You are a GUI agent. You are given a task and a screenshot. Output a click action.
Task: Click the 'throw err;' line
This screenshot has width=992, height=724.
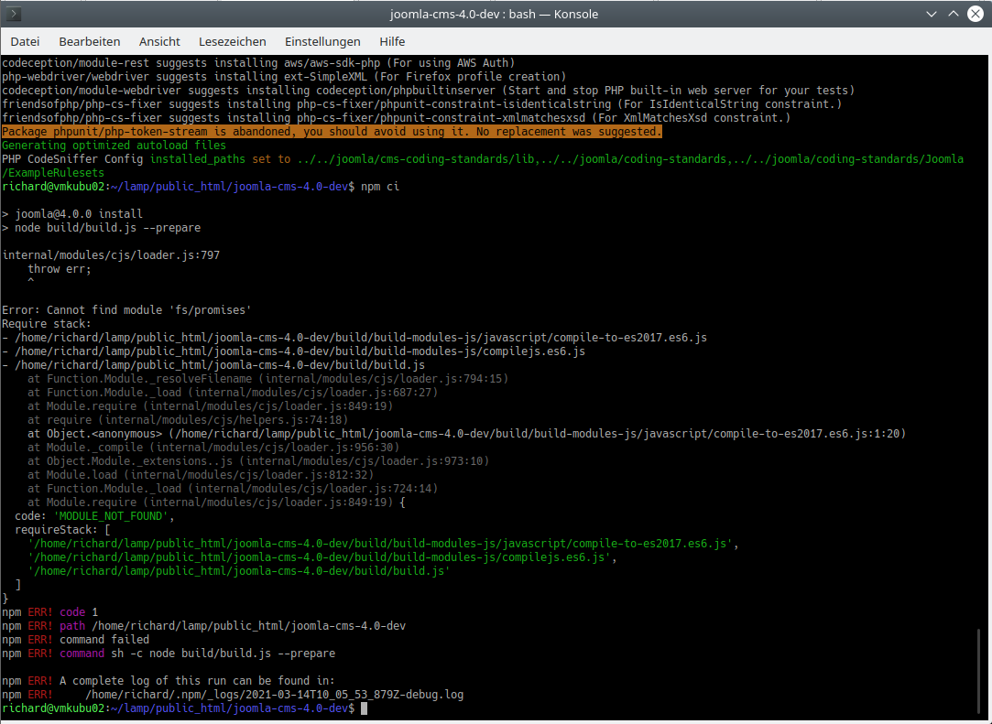coord(60,269)
